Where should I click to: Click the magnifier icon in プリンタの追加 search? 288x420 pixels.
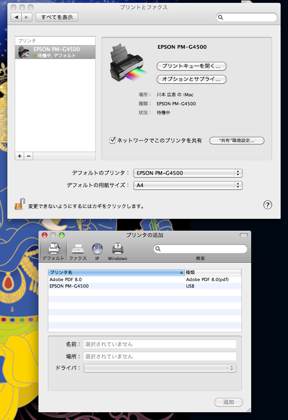[x=158, y=249]
